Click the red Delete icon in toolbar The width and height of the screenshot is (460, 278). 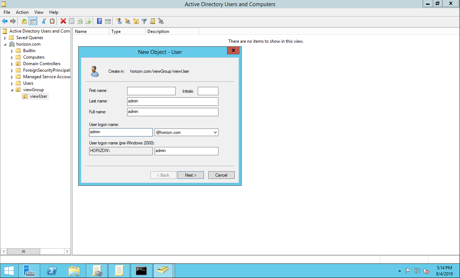[63, 21]
